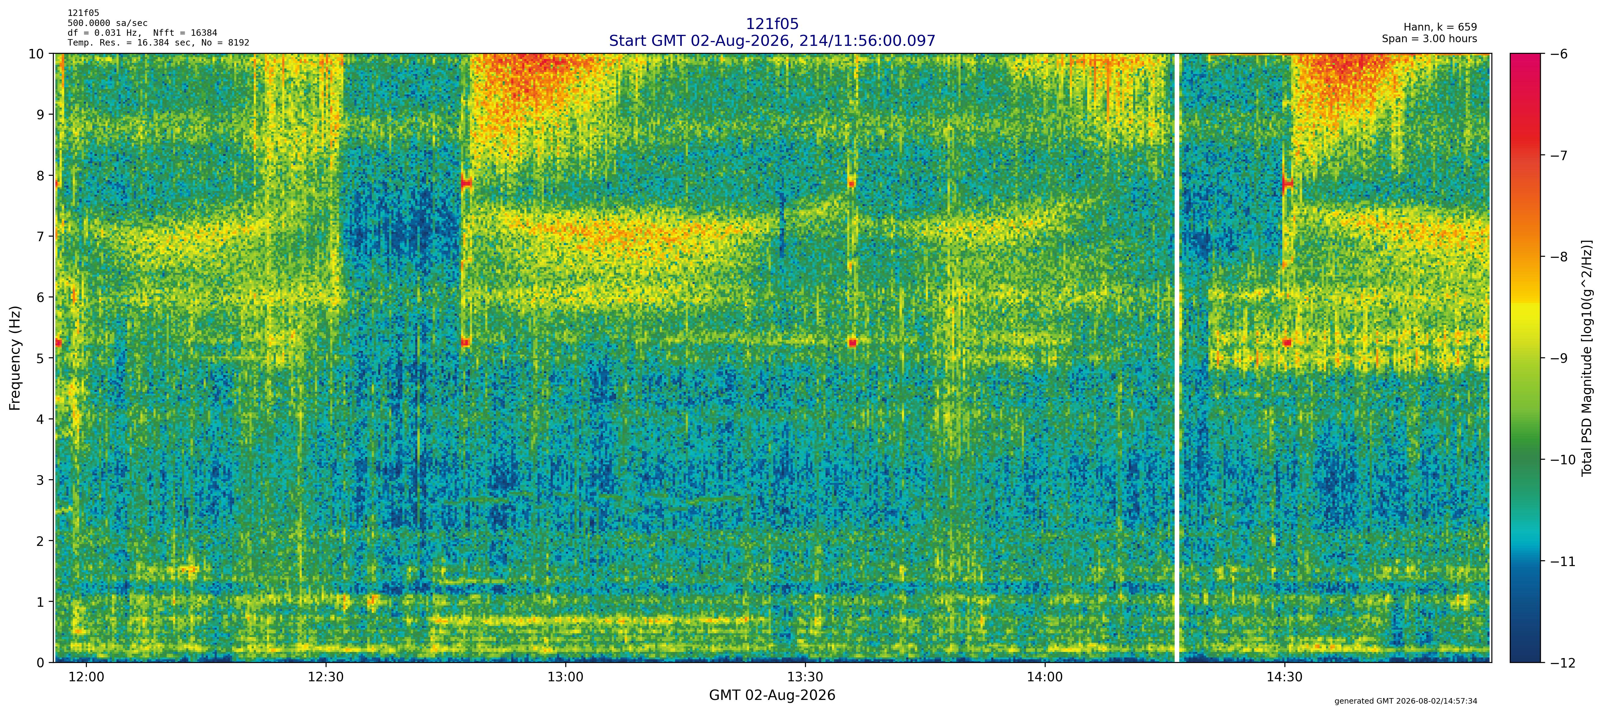Click frequency axis tick label "3"

coord(40,480)
